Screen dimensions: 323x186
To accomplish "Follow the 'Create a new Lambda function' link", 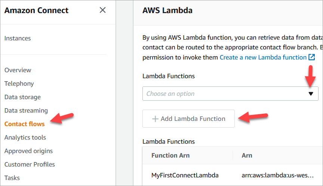I will (x=263, y=57).
